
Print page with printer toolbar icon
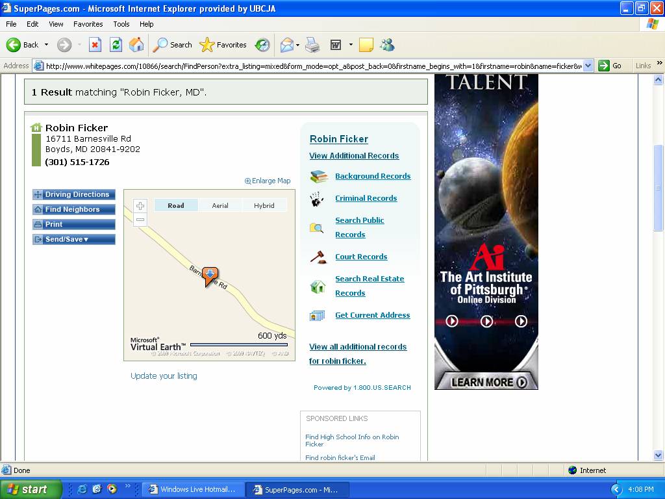pyautogui.click(x=312, y=45)
